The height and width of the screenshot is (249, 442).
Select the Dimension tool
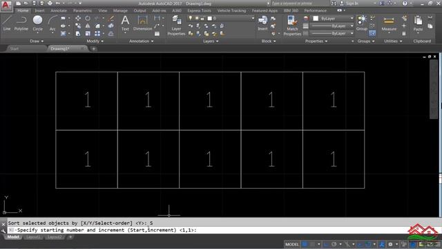pos(143,23)
